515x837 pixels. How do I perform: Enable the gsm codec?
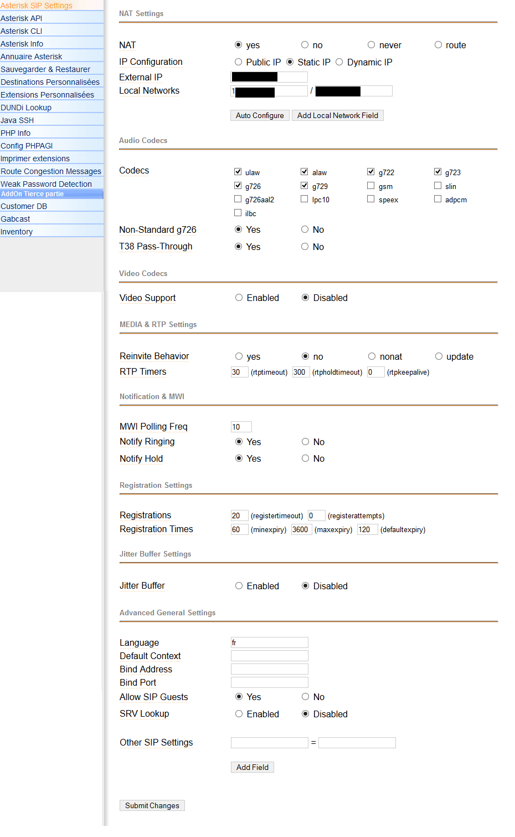coord(370,186)
